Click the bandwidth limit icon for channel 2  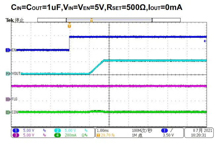tap(86, 131)
